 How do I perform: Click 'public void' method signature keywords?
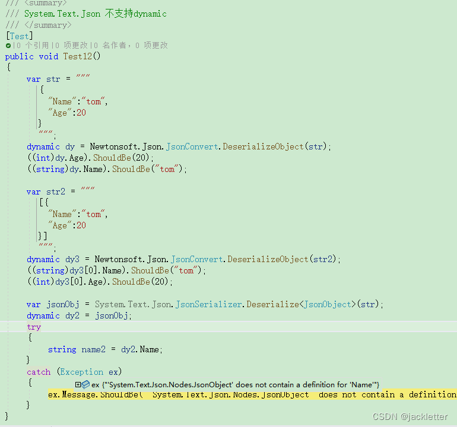click(x=31, y=56)
